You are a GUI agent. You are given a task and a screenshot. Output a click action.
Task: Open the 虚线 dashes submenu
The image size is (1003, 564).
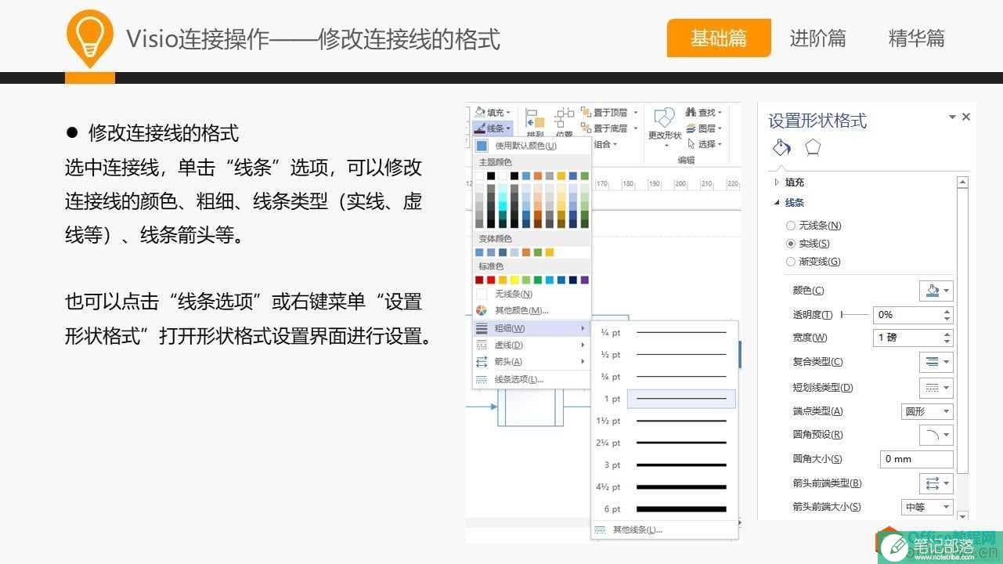(531, 345)
